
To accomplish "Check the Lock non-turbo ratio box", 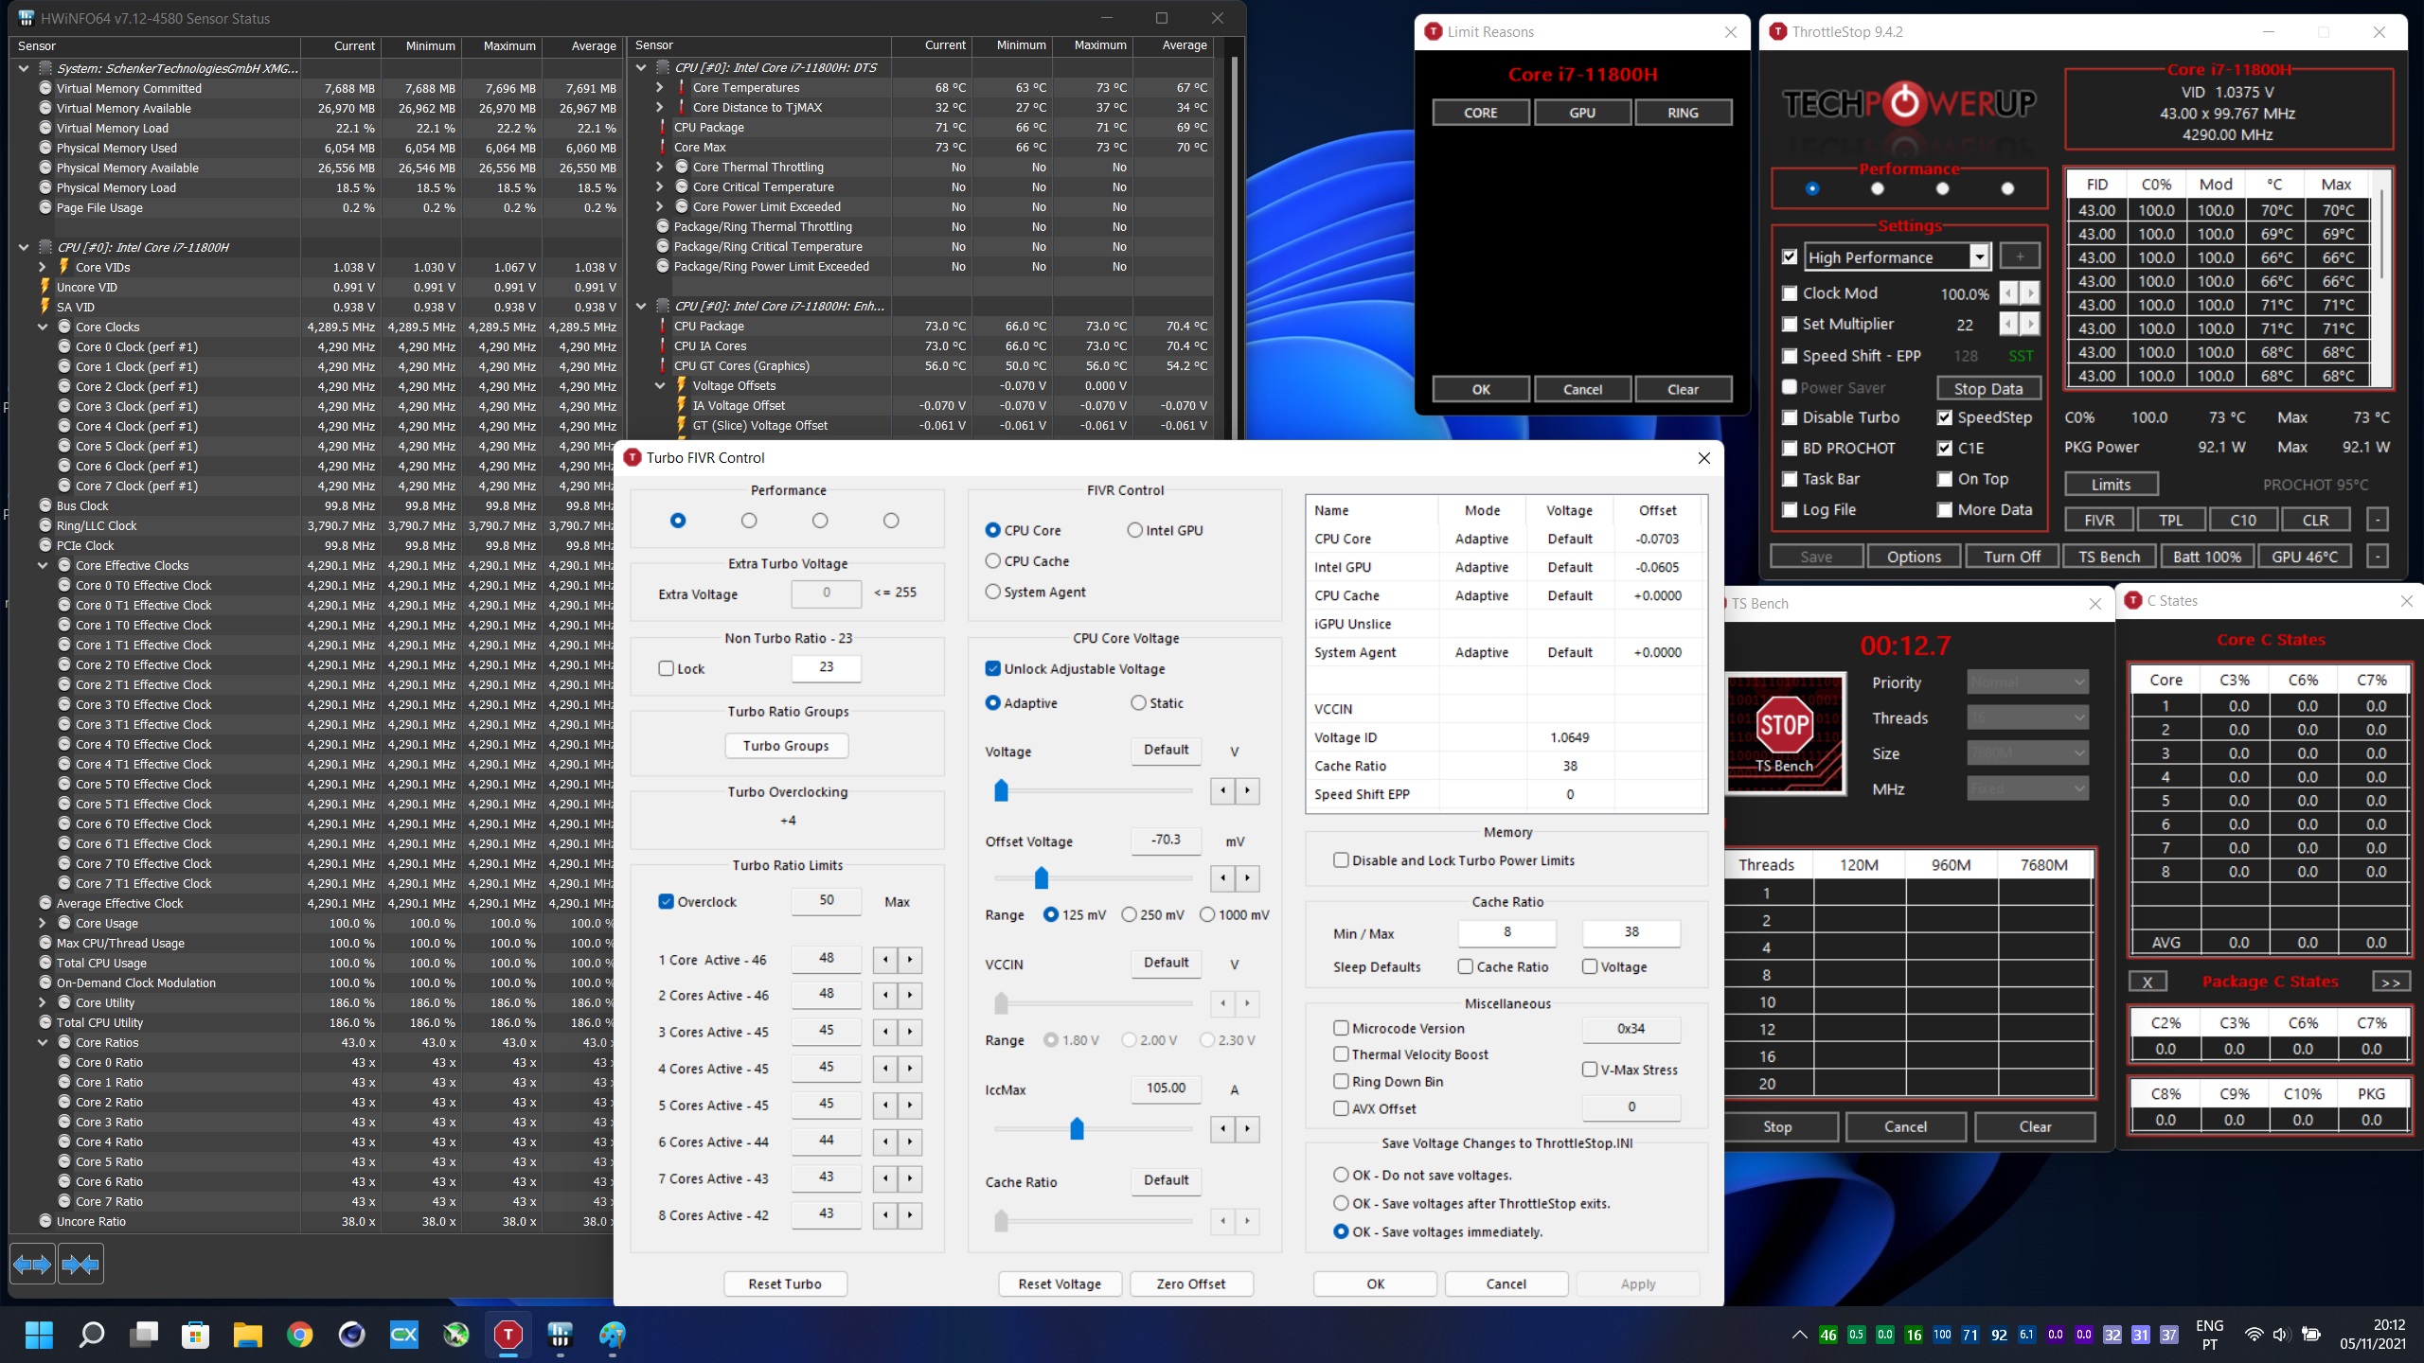I will (667, 668).
